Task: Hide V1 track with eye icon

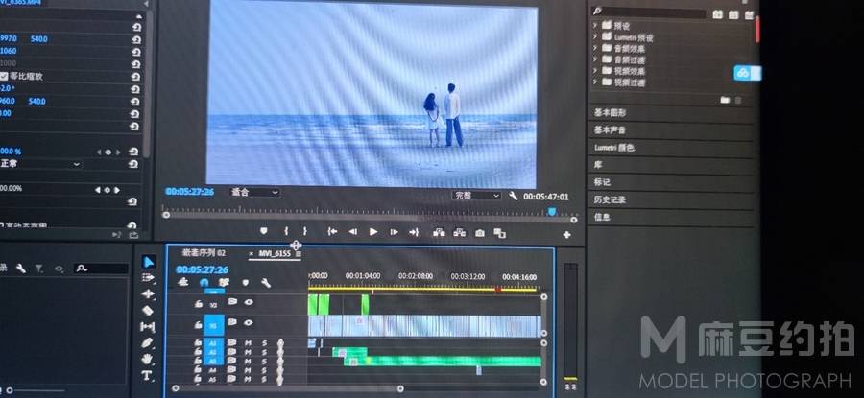Action: tap(249, 323)
